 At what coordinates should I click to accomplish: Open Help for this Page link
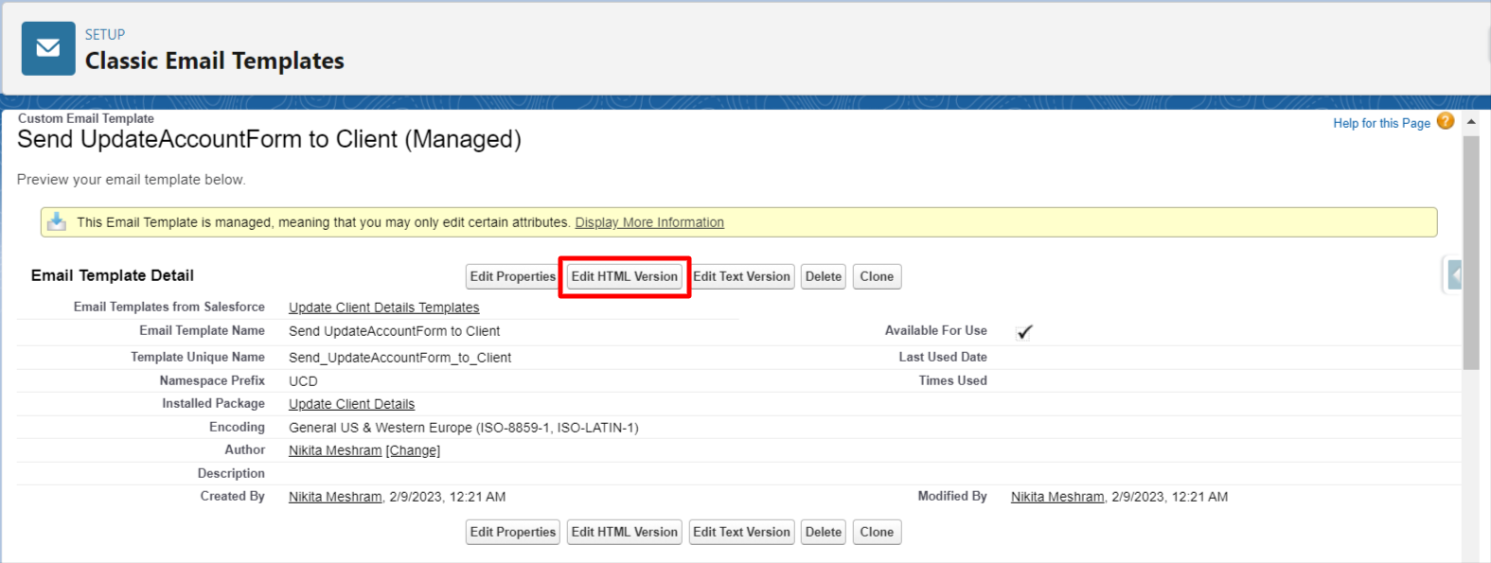(x=1381, y=123)
